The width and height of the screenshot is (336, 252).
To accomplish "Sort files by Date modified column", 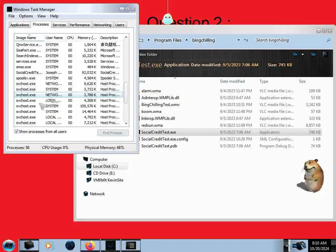I will tap(232, 81).
